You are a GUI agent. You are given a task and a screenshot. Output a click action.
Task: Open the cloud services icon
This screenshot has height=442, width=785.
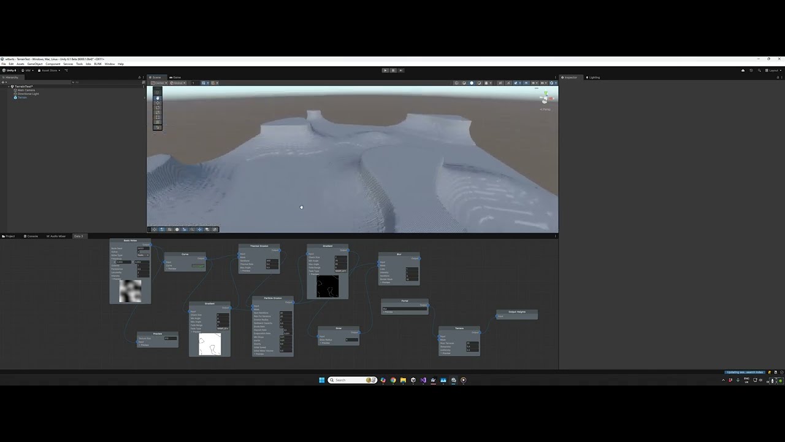743,70
